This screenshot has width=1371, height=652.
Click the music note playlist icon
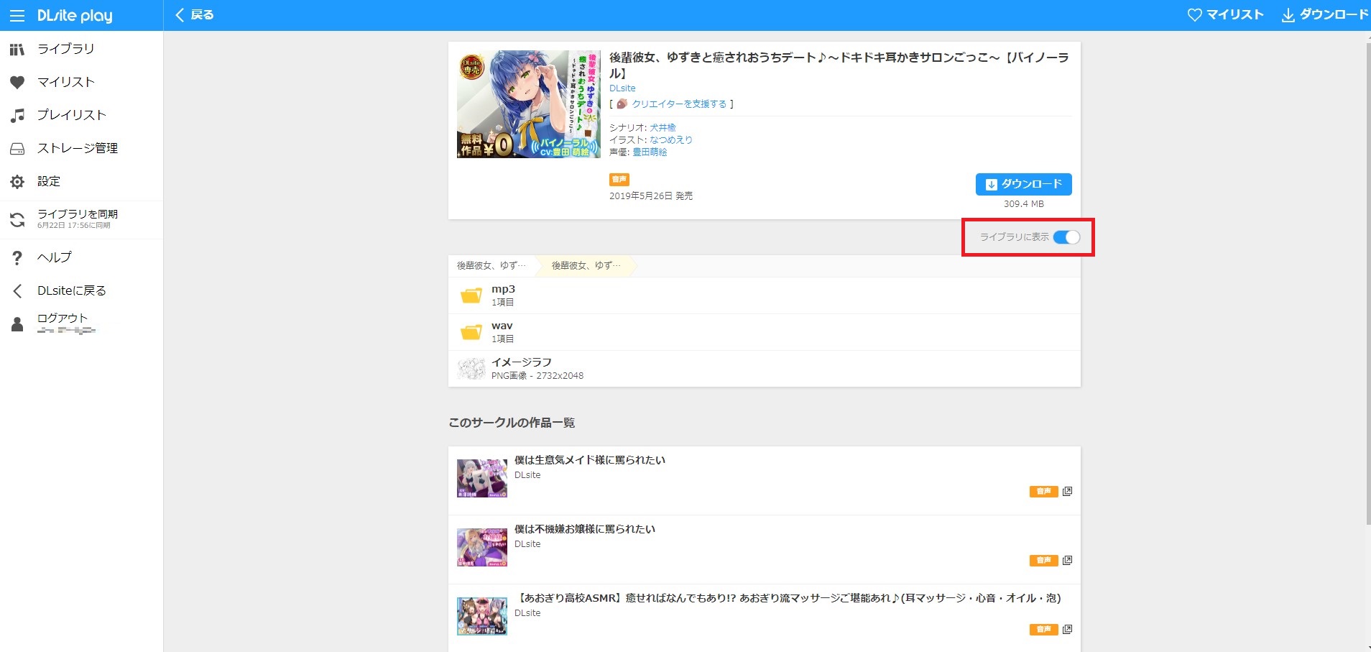(x=17, y=115)
